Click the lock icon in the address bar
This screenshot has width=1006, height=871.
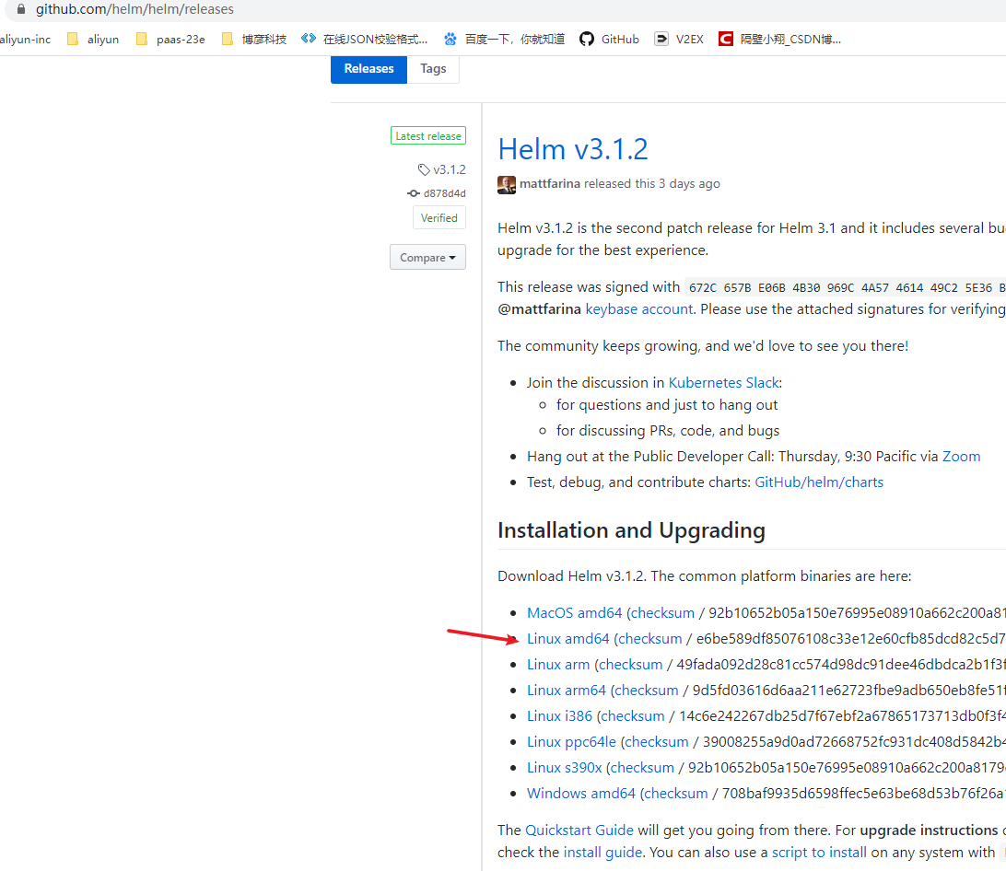pos(21,9)
